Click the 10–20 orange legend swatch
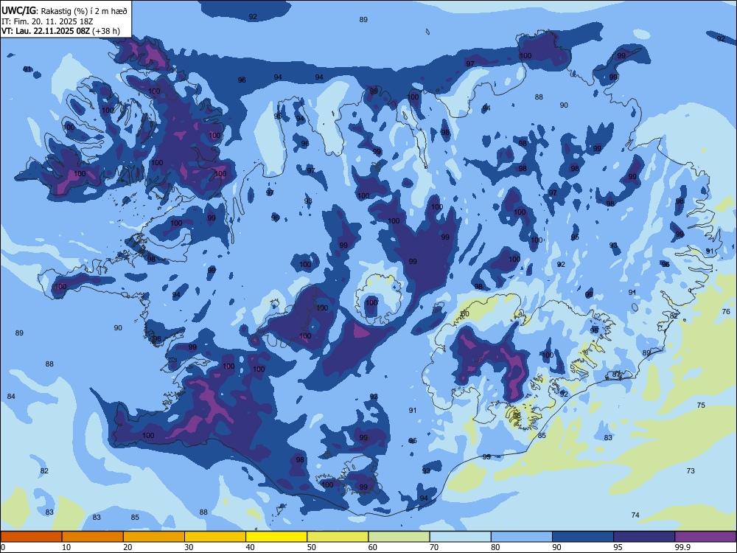Image resolution: width=737 pixels, height=553 pixels. [93, 537]
